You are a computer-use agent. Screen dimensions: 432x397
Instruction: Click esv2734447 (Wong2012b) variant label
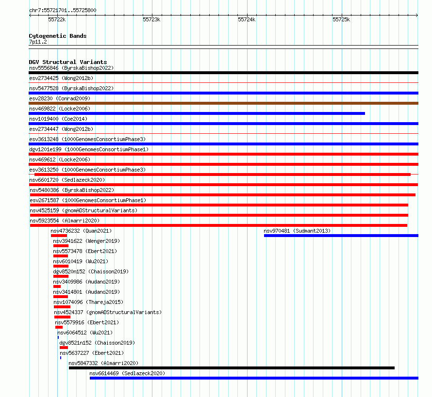coord(61,129)
